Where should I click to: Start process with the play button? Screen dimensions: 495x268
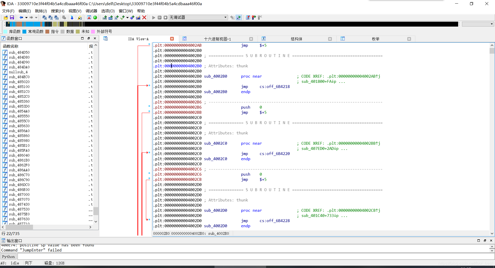[154, 18]
